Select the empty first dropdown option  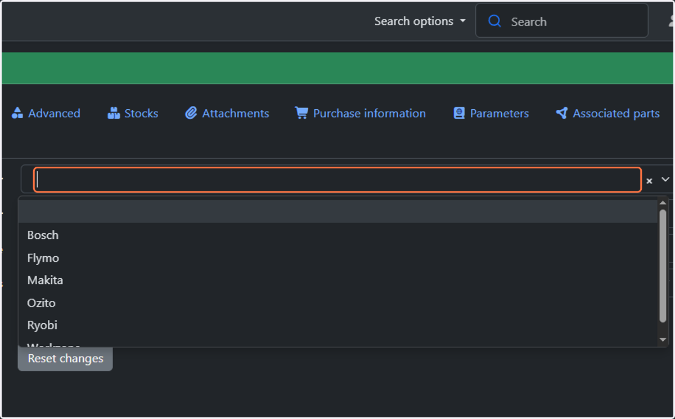tap(337, 212)
